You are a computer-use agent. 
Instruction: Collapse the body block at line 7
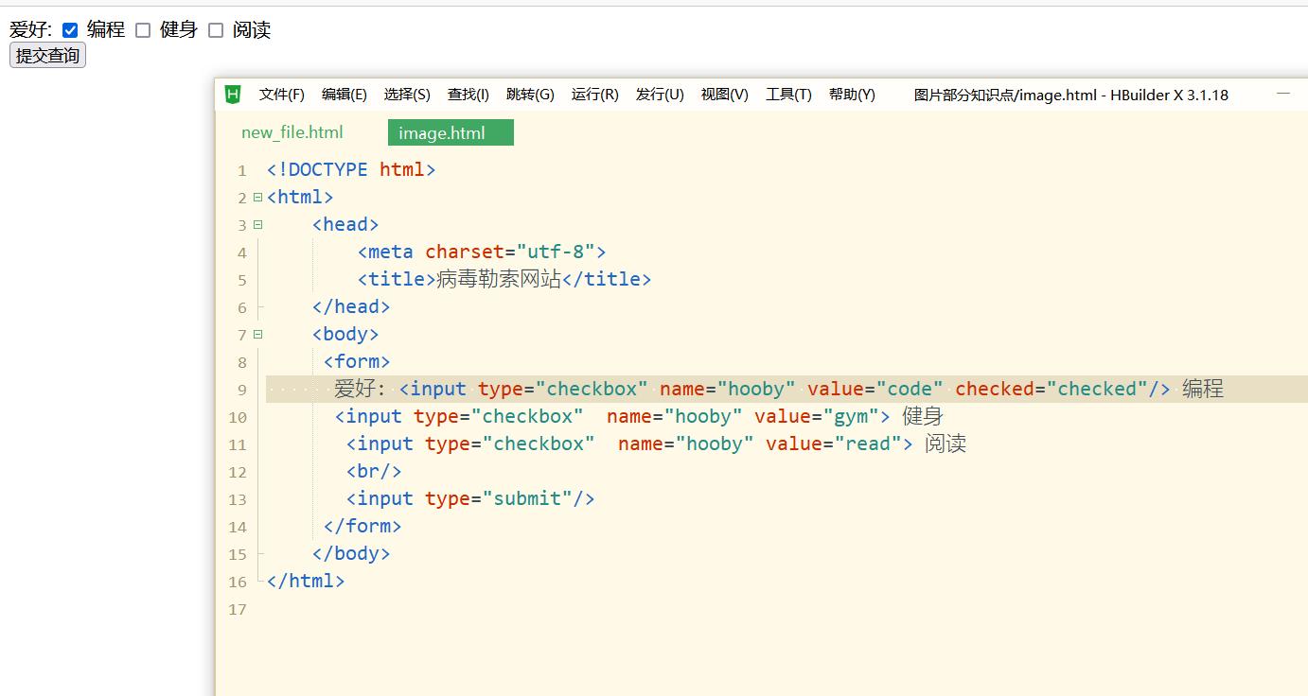(257, 335)
